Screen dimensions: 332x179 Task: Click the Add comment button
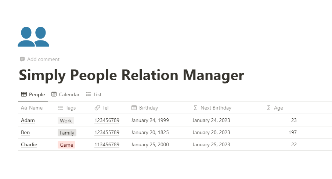click(x=43, y=59)
